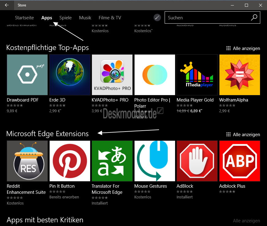Open the Adblock Plus ABP tile
The width and height of the screenshot is (267, 226).
tap(240, 161)
